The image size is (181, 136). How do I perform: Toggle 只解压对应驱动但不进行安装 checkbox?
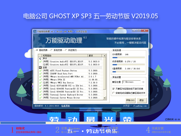[x=114, y=89]
